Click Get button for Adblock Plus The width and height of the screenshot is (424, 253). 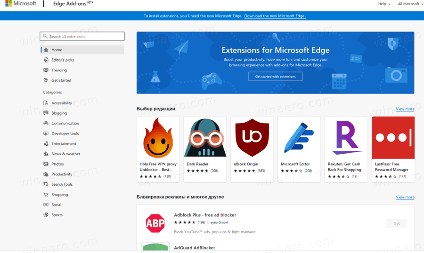point(397,223)
